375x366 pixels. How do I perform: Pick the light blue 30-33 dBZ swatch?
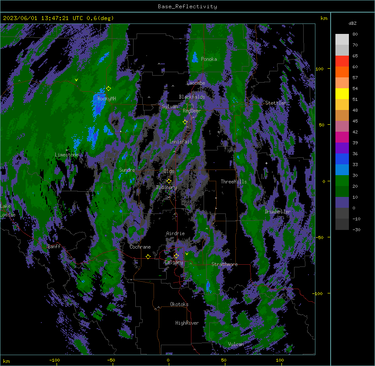342,170
